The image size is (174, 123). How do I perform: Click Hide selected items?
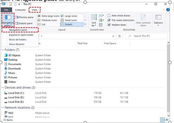(143, 21)
